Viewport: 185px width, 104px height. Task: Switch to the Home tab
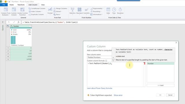tap(12, 5)
